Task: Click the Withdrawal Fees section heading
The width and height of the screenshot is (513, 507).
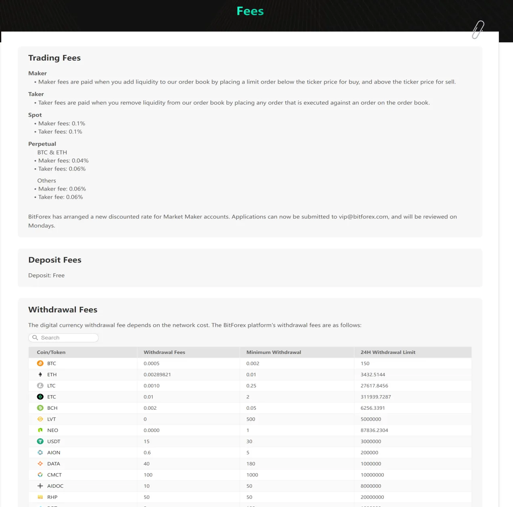Action: tap(63, 310)
